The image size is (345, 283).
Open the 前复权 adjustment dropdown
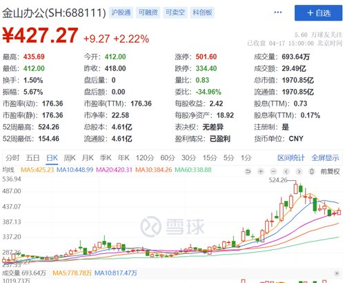pos(330,171)
